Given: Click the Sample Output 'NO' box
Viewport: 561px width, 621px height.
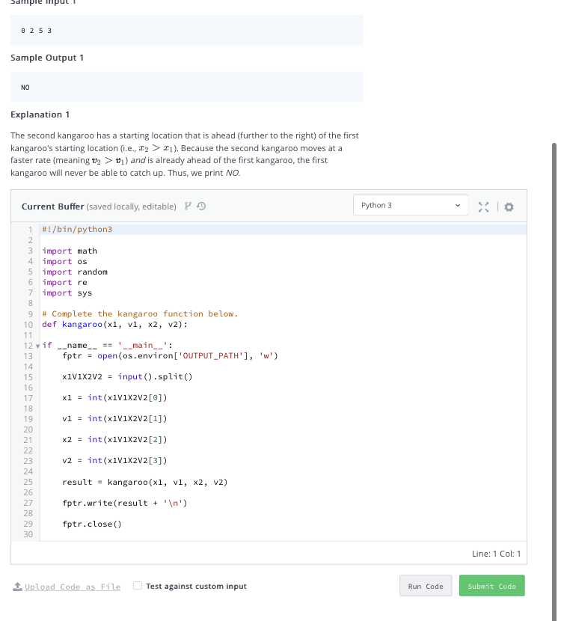Looking at the screenshot, I should click(187, 87).
